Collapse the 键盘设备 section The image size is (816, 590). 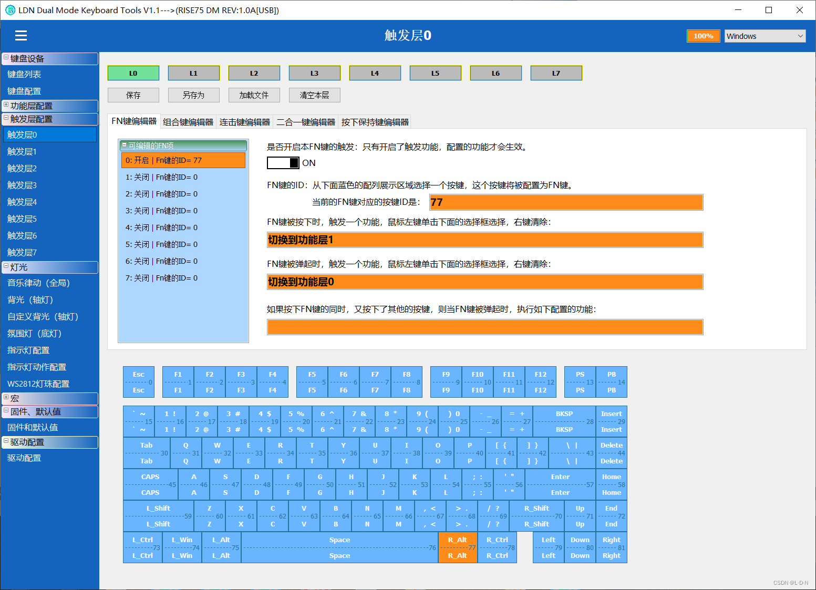click(x=6, y=57)
